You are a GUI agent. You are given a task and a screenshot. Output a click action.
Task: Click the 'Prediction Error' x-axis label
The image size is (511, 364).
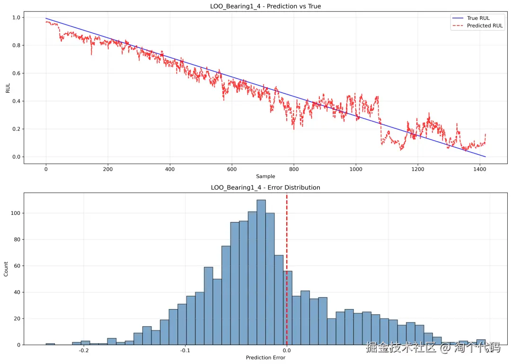click(265, 358)
